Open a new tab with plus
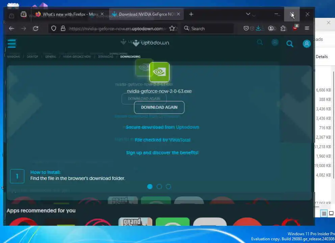The height and width of the screenshot is (243, 335). [x=191, y=14]
